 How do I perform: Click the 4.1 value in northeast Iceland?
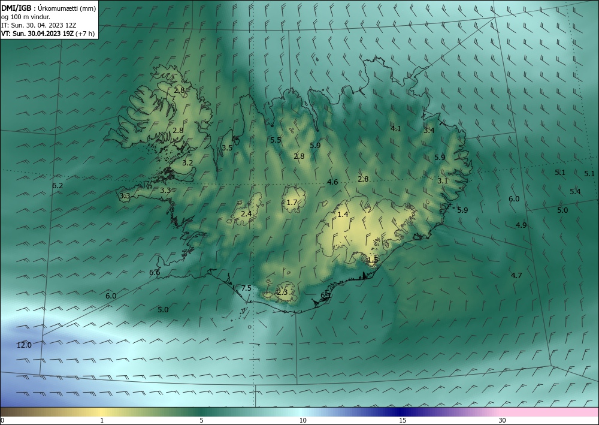[396, 128]
